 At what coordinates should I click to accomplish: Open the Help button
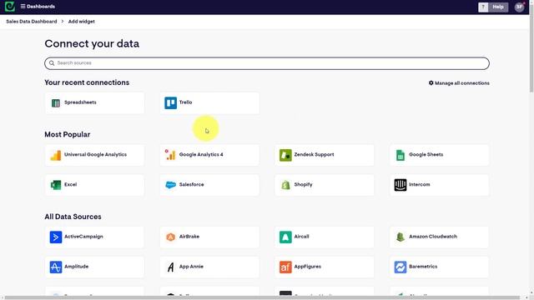[498, 7]
